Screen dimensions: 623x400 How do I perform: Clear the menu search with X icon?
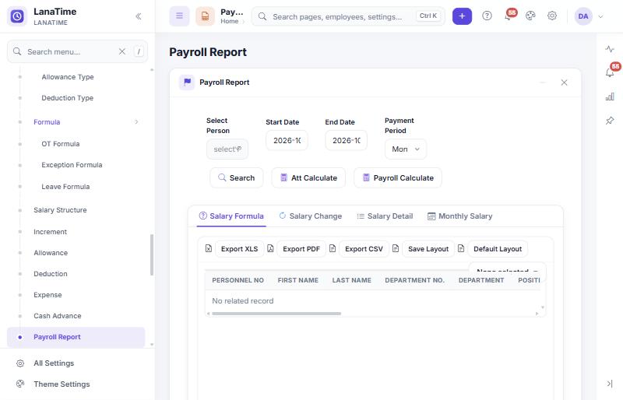coord(122,51)
